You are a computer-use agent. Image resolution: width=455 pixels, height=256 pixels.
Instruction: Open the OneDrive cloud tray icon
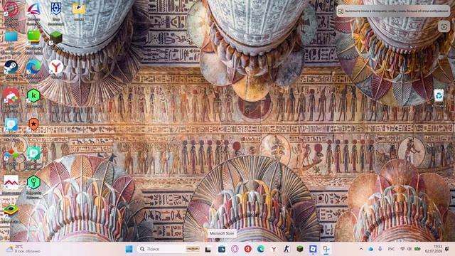point(370,249)
